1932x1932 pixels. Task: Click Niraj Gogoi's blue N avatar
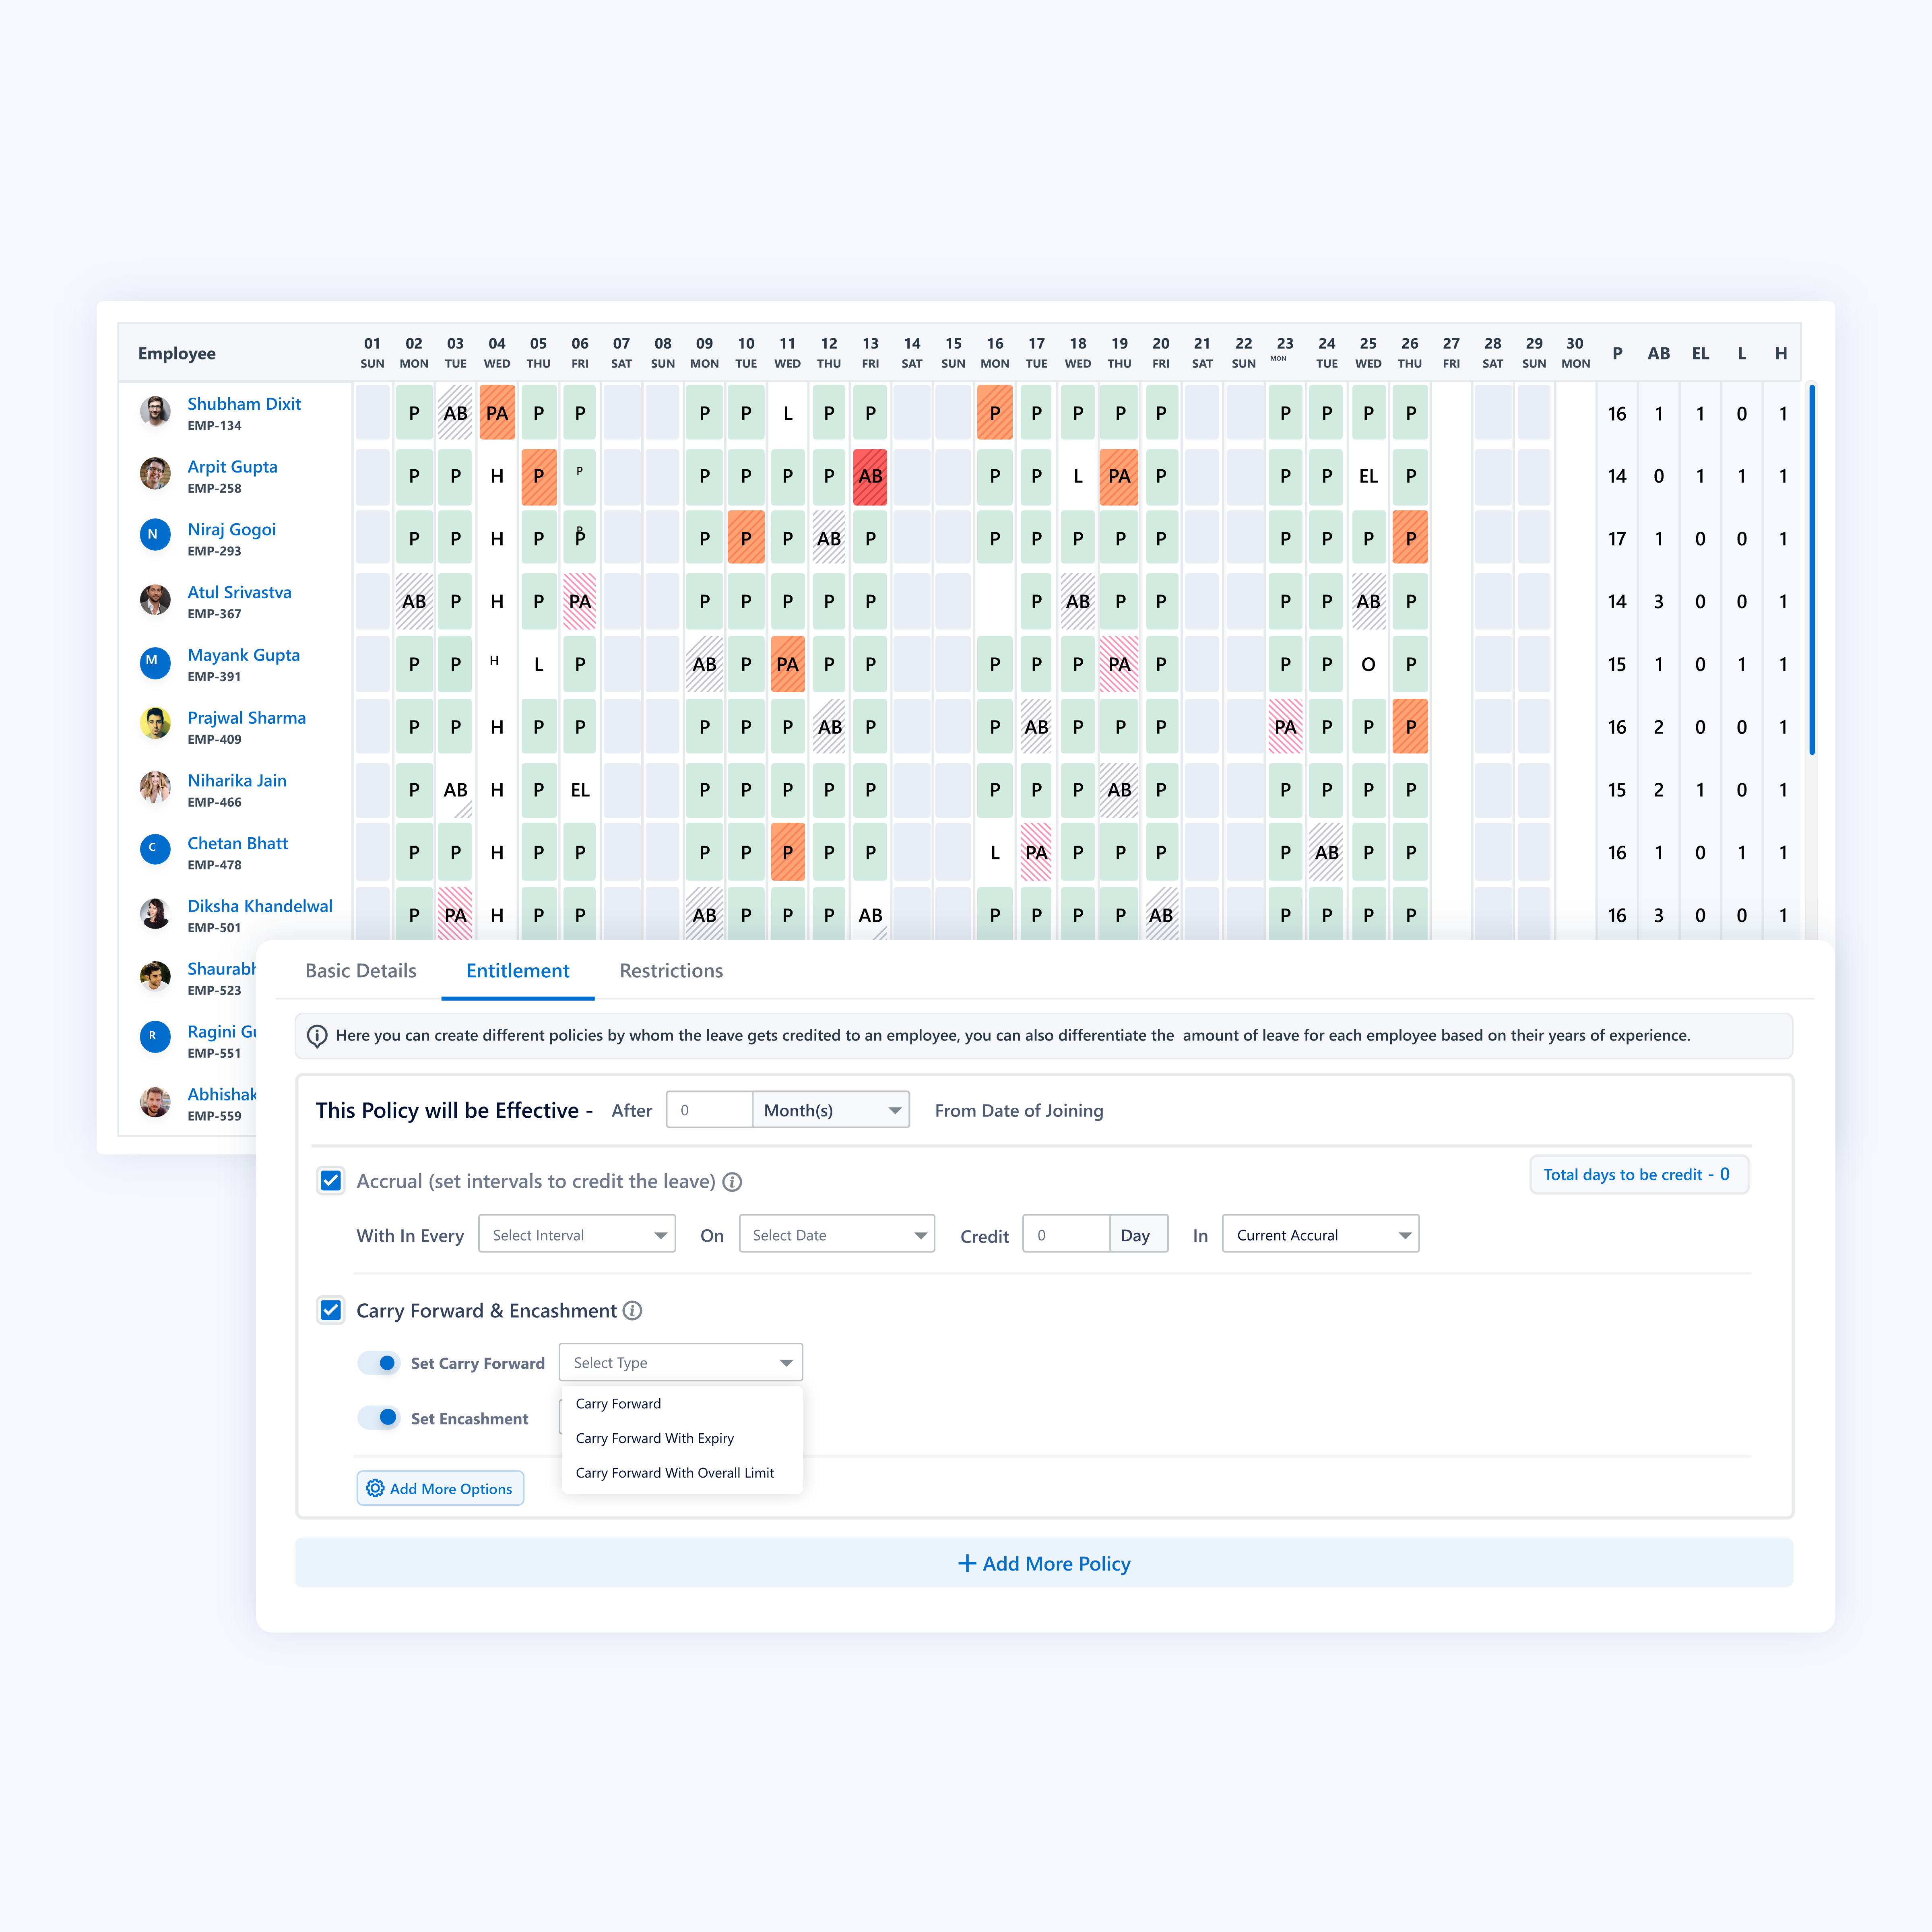154,535
